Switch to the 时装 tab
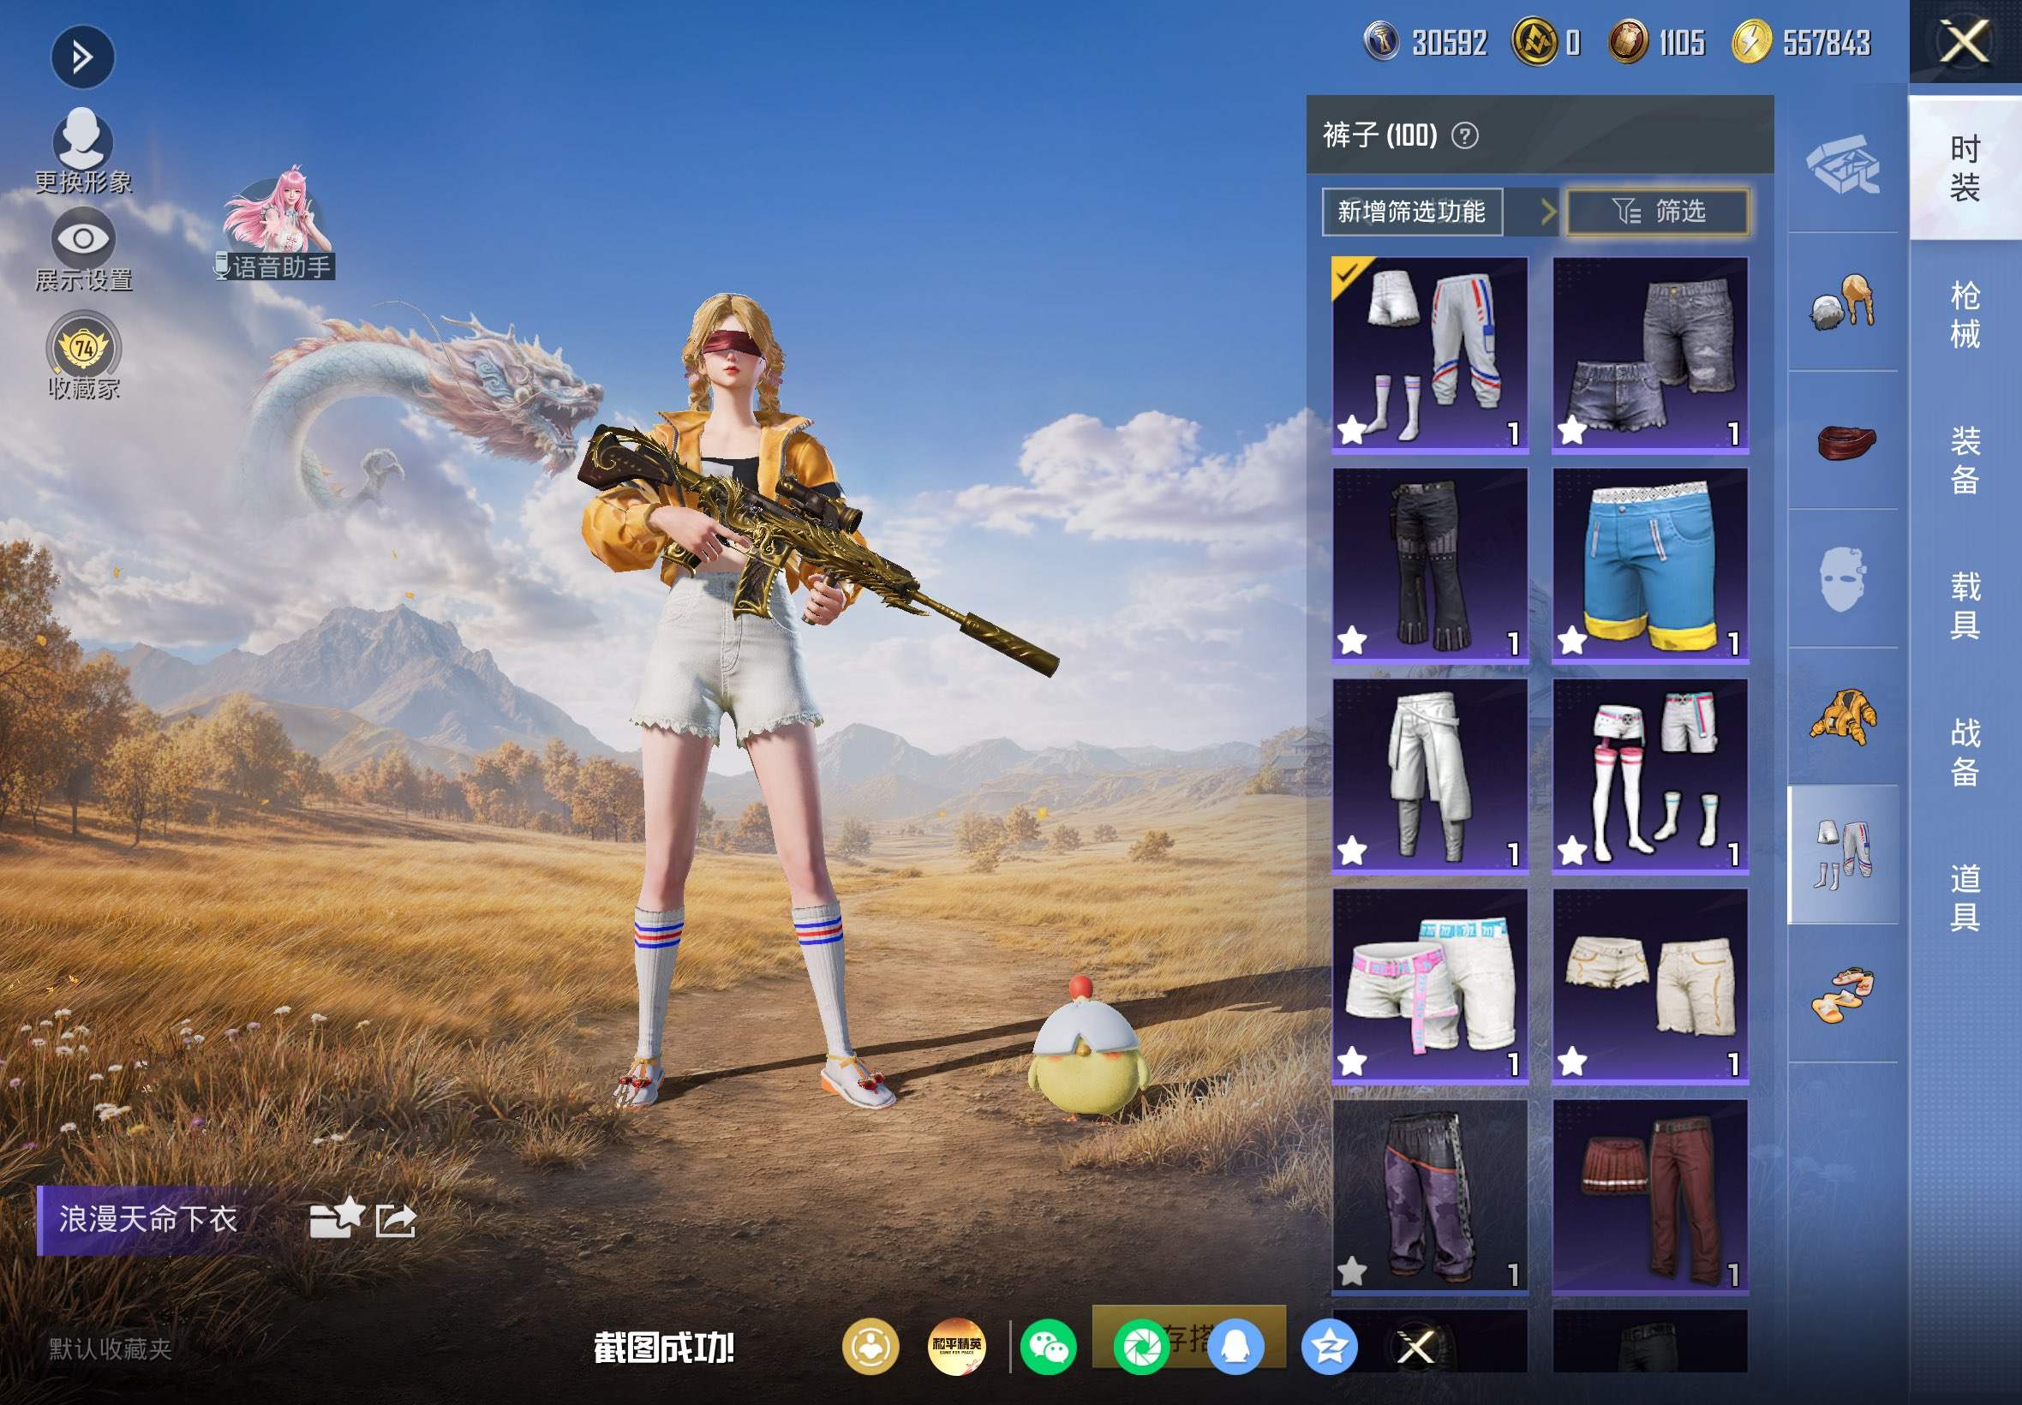The width and height of the screenshot is (2022, 1405). pyautogui.click(x=1965, y=168)
